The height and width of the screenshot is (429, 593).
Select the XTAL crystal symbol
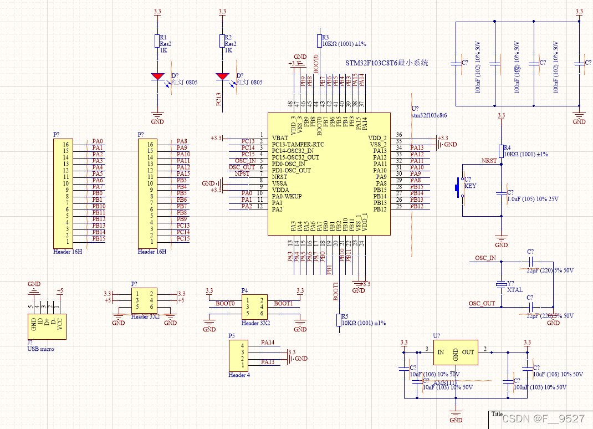501,285
